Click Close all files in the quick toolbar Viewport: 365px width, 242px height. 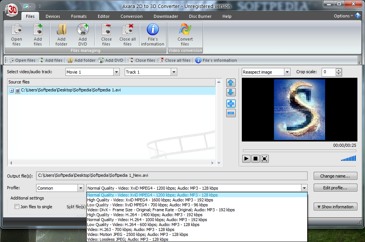175,60
